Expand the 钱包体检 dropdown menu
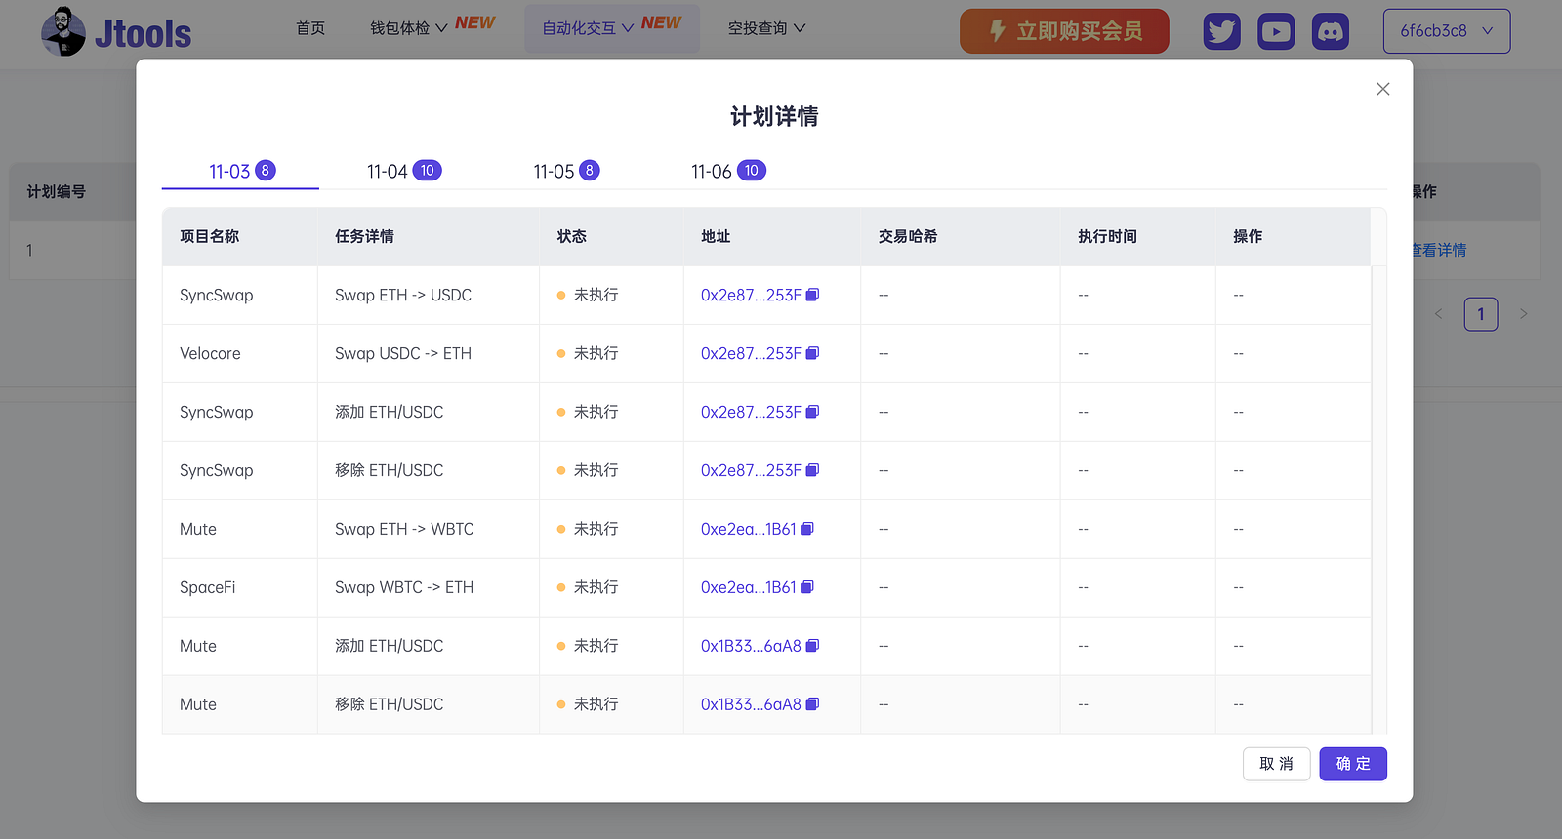 (408, 28)
